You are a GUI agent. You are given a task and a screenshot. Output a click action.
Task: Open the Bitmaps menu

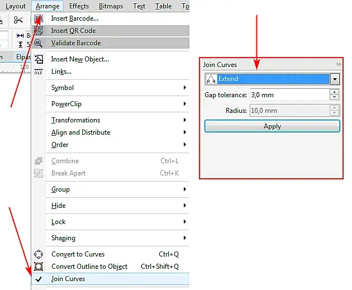point(111,6)
